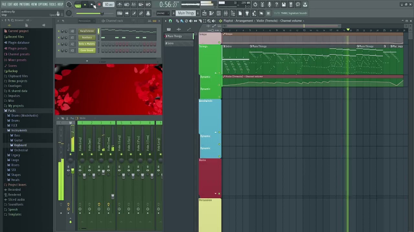The height and width of the screenshot is (232, 414).
Task: Expand the Plugin database folder
Action: 18,43
